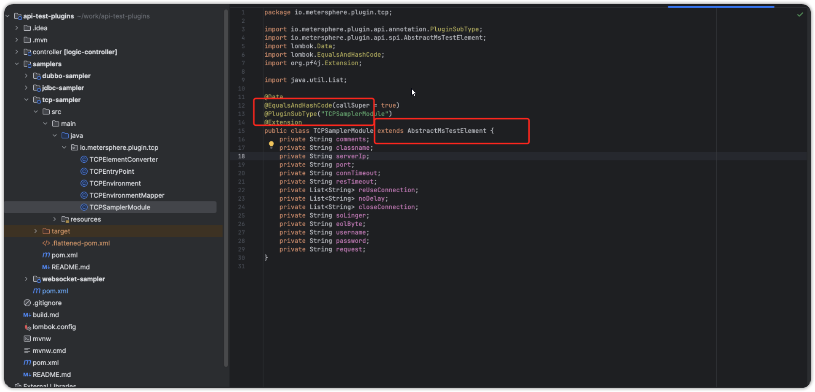Select TCPSamplerModule in project tree
Screen dimensions: 815x392
pyautogui.click(x=120, y=207)
